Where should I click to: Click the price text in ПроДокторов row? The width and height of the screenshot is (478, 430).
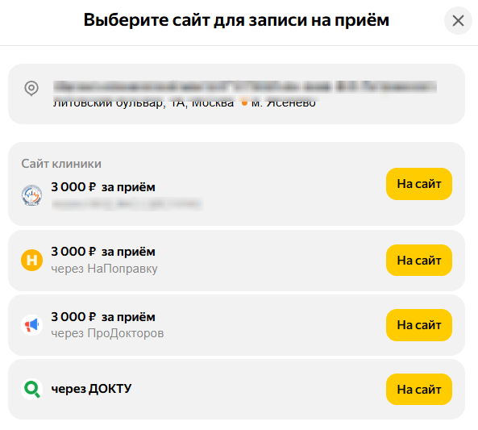pos(103,317)
